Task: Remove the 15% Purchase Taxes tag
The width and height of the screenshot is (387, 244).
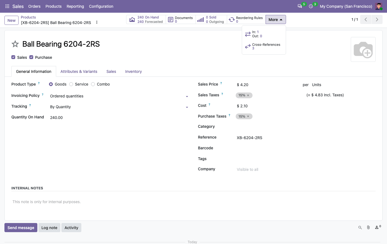Action: [248, 116]
